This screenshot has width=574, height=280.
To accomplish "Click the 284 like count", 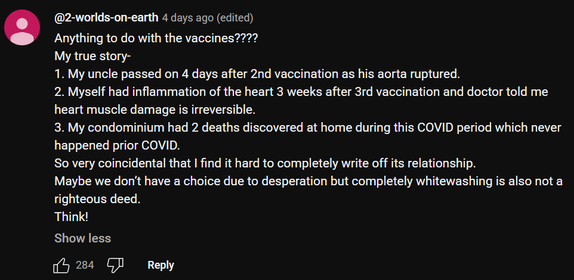I will click(x=85, y=265).
